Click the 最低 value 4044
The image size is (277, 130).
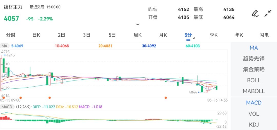[229, 17]
